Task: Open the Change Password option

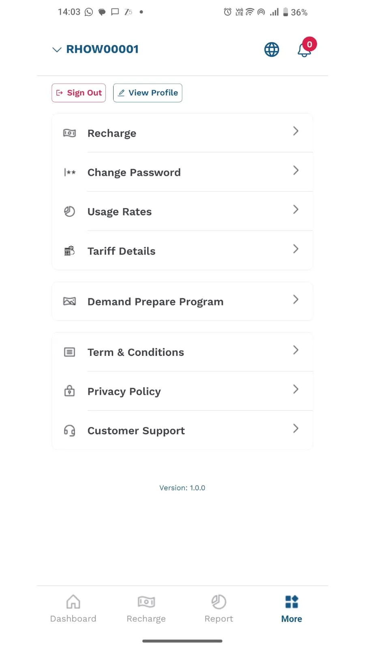Action: click(x=182, y=172)
